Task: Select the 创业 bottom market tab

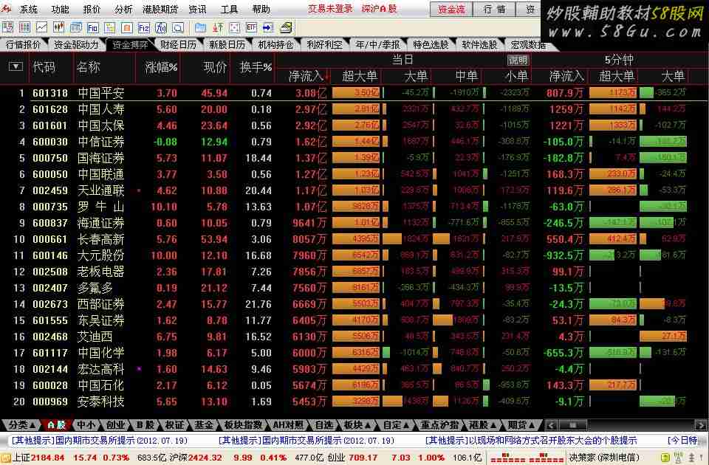Action: [x=116, y=425]
